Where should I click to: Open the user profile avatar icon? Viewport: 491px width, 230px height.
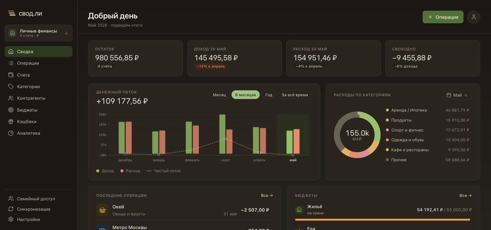[x=474, y=17]
